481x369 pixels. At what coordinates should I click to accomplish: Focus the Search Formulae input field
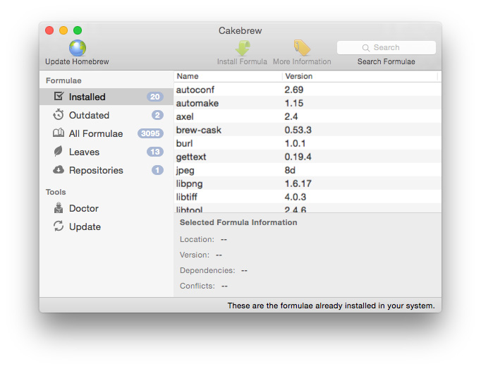pyautogui.click(x=386, y=47)
